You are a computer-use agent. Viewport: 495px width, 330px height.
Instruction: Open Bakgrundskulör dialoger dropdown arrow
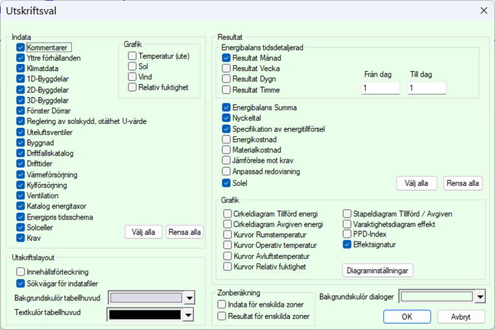(x=479, y=296)
